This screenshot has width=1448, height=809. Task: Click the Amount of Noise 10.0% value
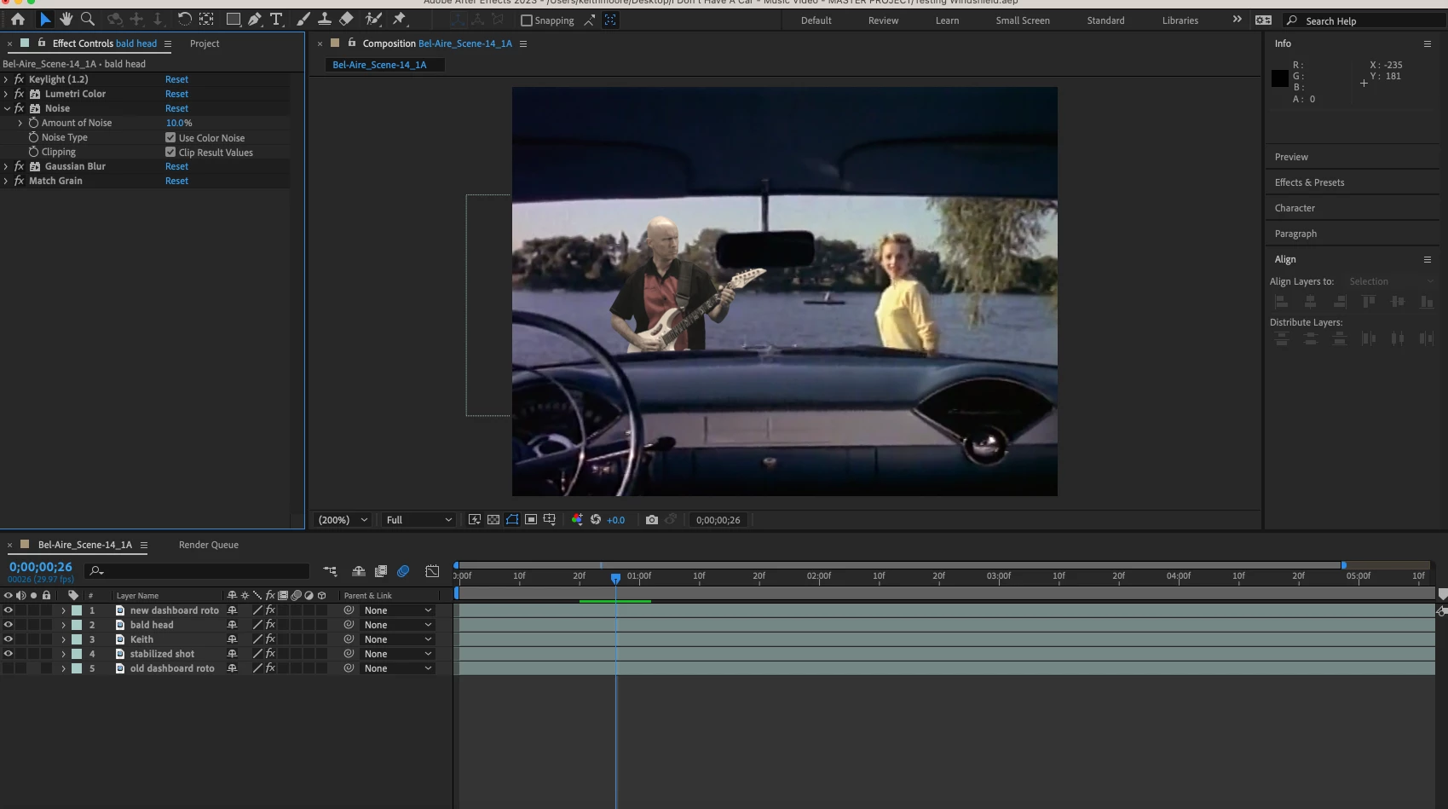click(x=179, y=123)
